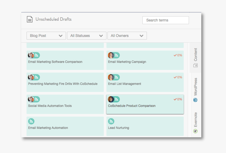
Task: Open the Lead Nurturing draft title
Action: click(x=119, y=128)
